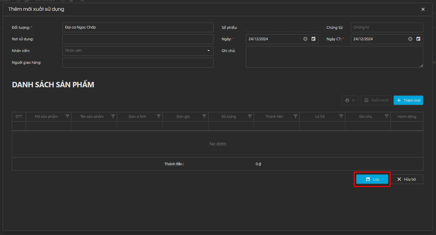Filter the Thành tiền column
This screenshot has width=436, height=235.
(295, 116)
